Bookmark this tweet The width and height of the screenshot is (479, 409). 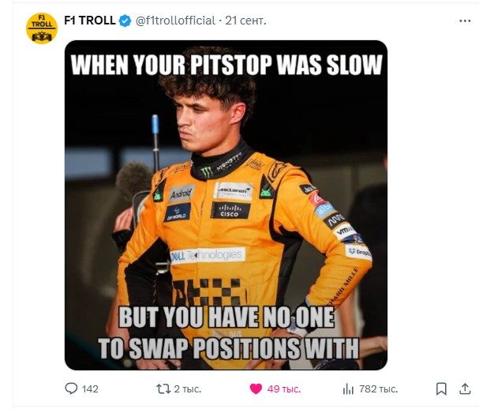[440, 388]
